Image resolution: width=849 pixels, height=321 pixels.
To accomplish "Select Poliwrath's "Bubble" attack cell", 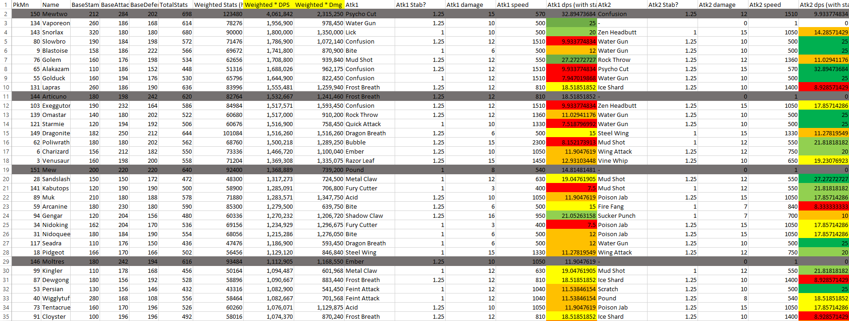I will [x=369, y=142].
